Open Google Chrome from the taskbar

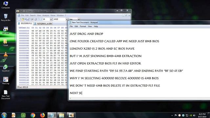tap(33, 115)
